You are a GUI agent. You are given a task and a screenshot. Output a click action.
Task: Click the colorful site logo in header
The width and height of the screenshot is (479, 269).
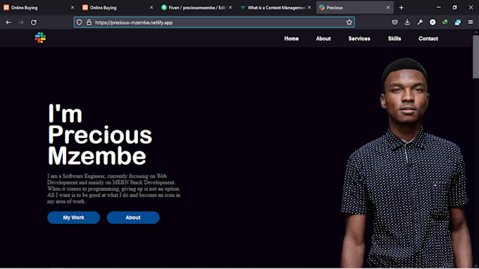point(40,37)
